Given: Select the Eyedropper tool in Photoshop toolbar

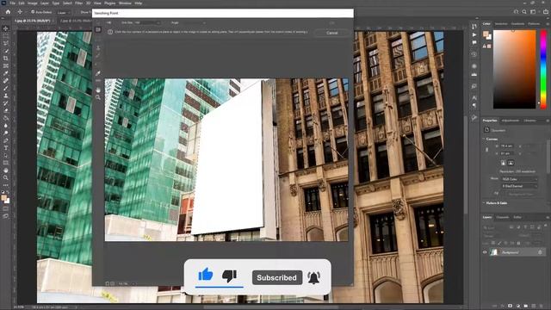Looking at the screenshot, I should coord(6,73).
